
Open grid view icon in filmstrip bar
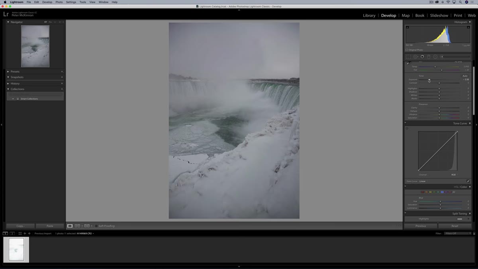coord(20,234)
